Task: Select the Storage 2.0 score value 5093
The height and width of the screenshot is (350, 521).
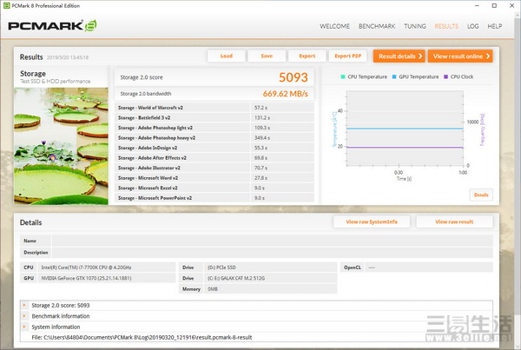Action: [293, 77]
